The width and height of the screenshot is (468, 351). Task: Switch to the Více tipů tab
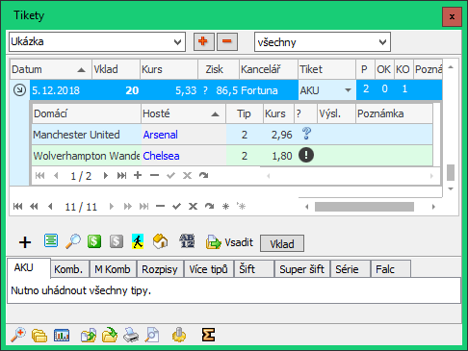(209, 269)
